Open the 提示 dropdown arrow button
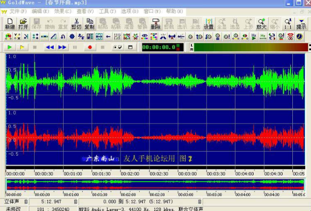Screen dimensions: 311x211 [301, 23]
